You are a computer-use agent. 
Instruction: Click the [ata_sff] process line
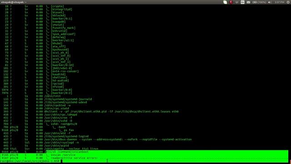point(35,46)
